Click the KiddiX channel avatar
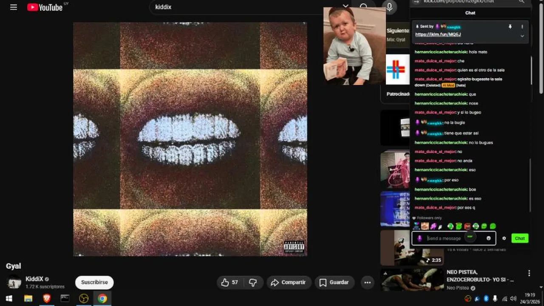Image resolution: width=544 pixels, height=306 pixels. coord(14,283)
